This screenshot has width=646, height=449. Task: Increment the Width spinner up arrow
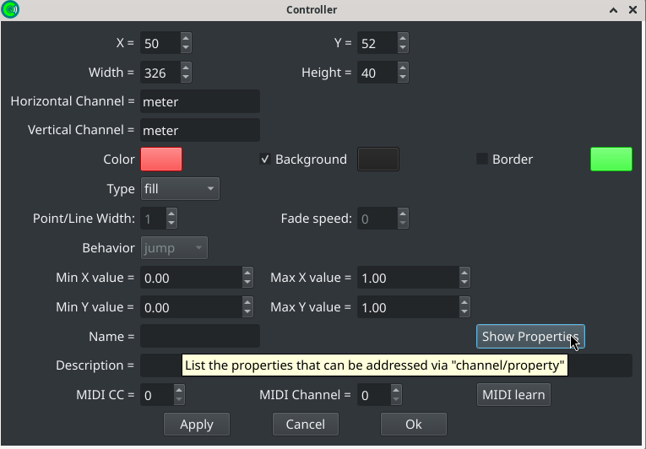tap(186, 68)
